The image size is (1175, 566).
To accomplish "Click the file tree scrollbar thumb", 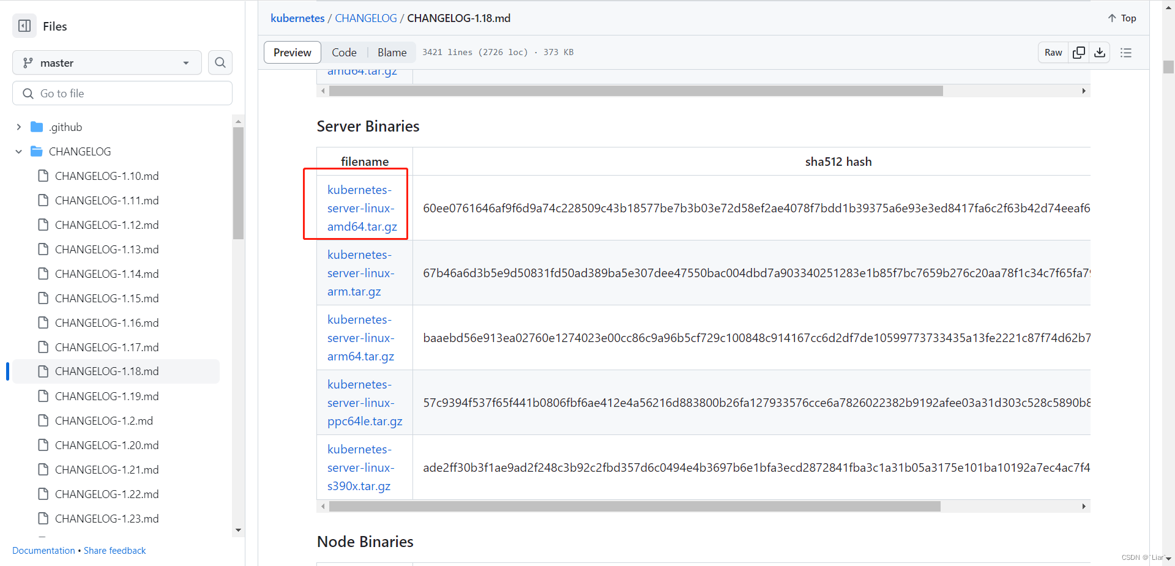I will 239,183.
